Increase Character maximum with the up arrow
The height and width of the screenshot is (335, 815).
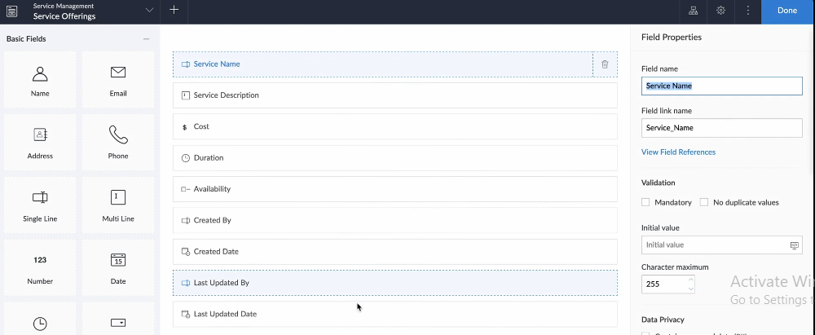click(x=691, y=280)
